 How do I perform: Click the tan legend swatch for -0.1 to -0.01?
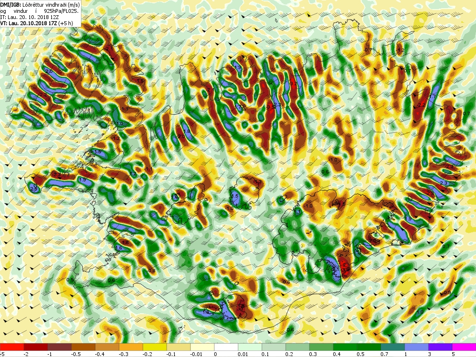[x=178, y=347]
